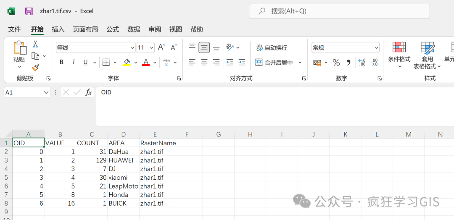Open the 等线 font name dropdown
The image size is (454, 220).
(132, 48)
